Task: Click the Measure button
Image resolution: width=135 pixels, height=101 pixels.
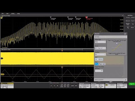Action: click(x=128, y=21)
